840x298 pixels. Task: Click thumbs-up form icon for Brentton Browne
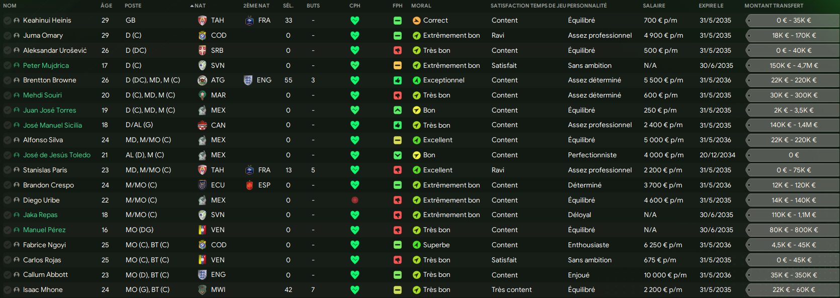pyautogui.click(x=398, y=80)
